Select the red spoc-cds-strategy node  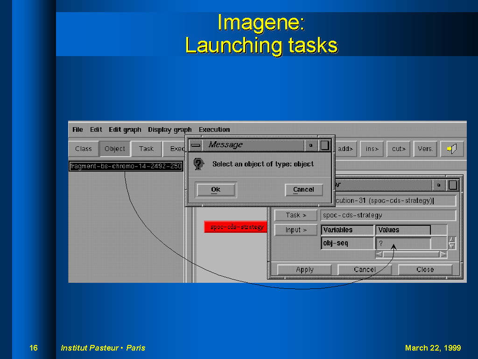pos(236,227)
